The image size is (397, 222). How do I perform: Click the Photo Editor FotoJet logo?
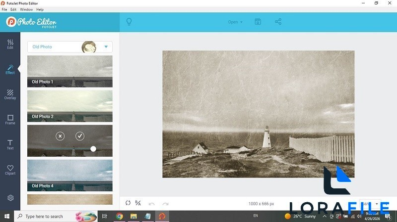pyautogui.click(x=31, y=22)
